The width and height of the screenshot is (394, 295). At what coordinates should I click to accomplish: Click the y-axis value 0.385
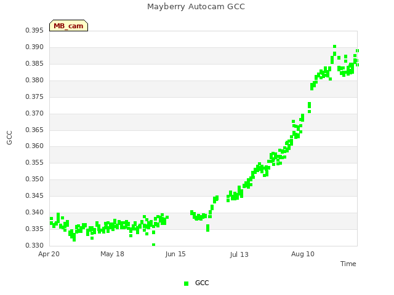[x=34, y=63]
